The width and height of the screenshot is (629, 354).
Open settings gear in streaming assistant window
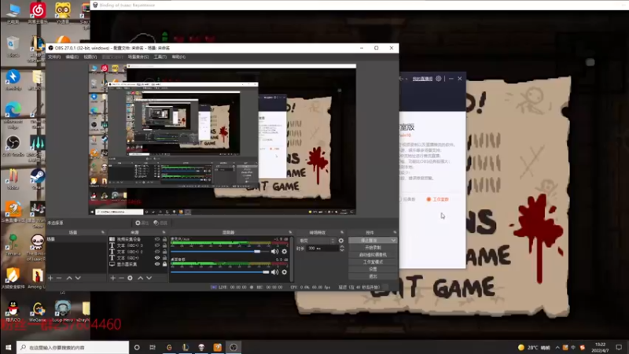pos(439,79)
